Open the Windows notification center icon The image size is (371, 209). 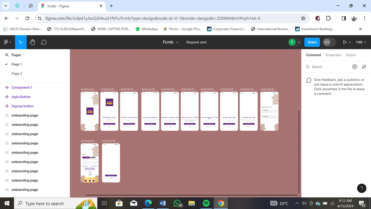coord(362,203)
